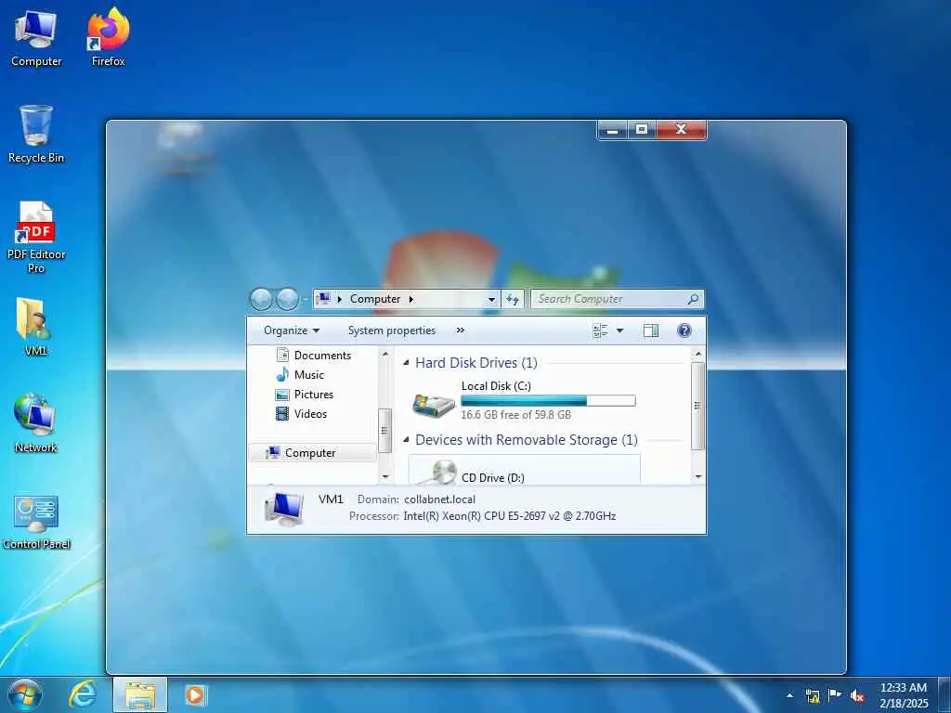Click the navigation pane scroll-up arrow

(x=384, y=354)
